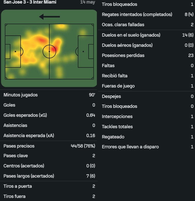Viewport: 195px width, 201px height.
Task: Click the right penalty spot on heatmap
Action: point(83,52)
